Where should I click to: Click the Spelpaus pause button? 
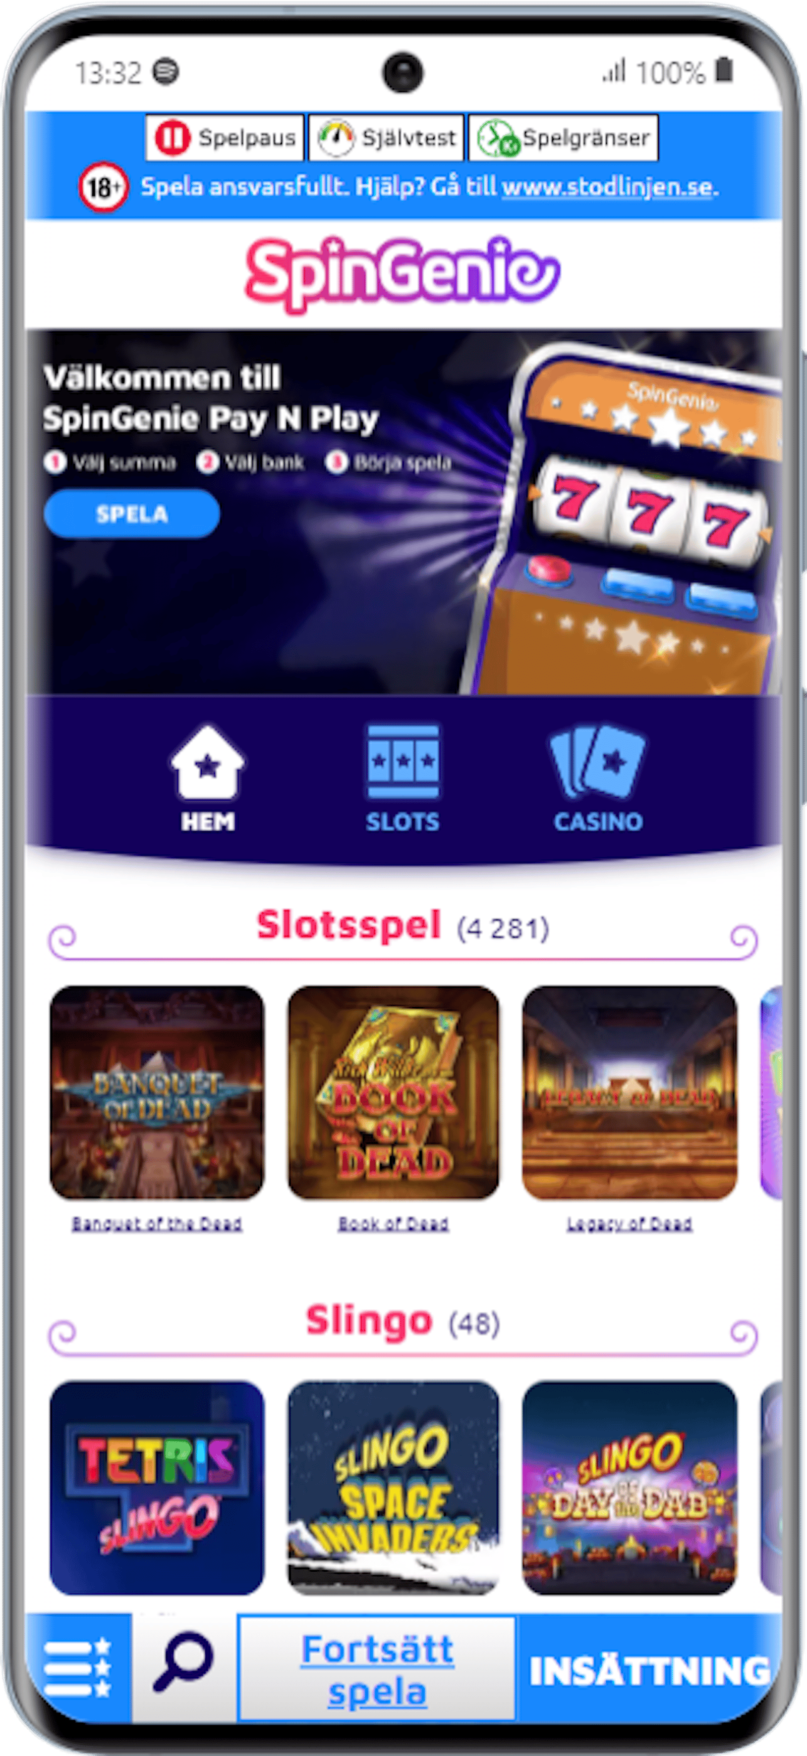pyautogui.click(x=225, y=138)
